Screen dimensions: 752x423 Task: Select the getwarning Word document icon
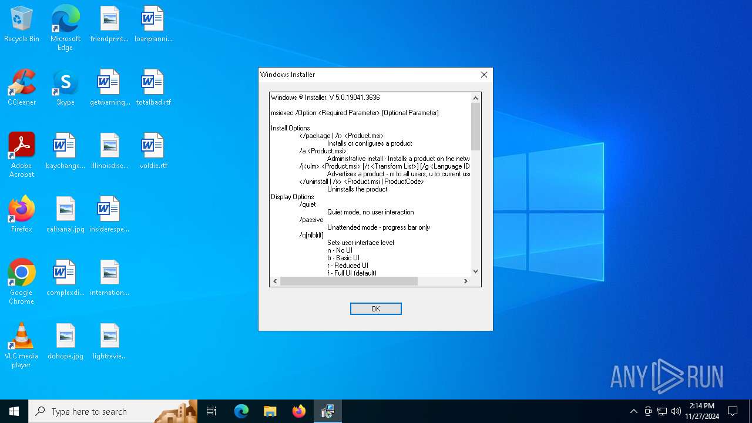pos(109,88)
